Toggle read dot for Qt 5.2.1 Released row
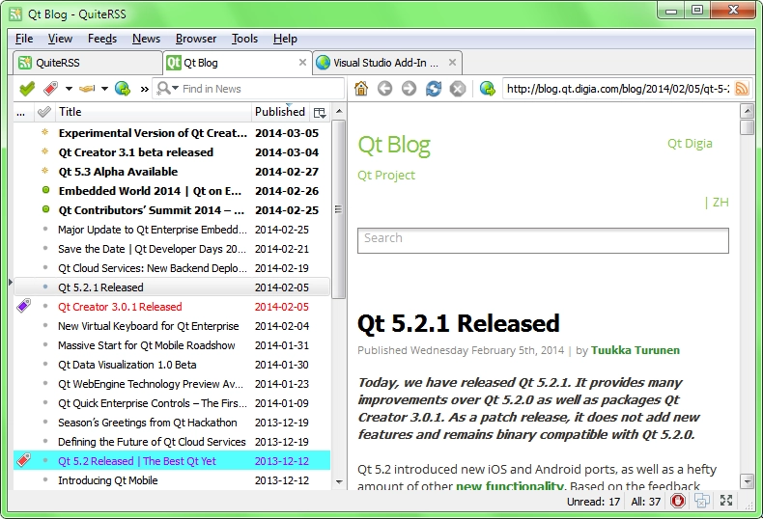 click(45, 287)
